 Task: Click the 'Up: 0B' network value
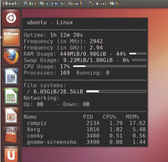click(34, 104)
